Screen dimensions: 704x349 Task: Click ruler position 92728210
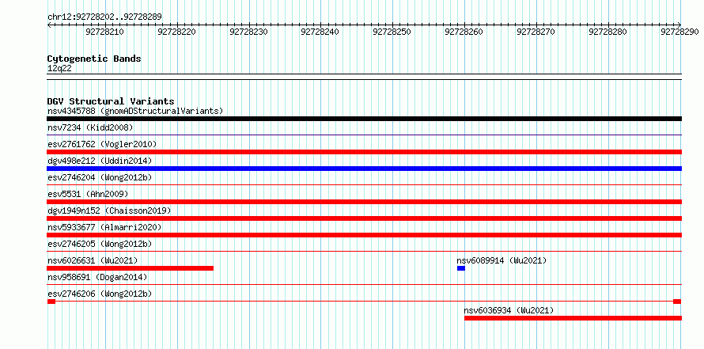pos(105,32)
